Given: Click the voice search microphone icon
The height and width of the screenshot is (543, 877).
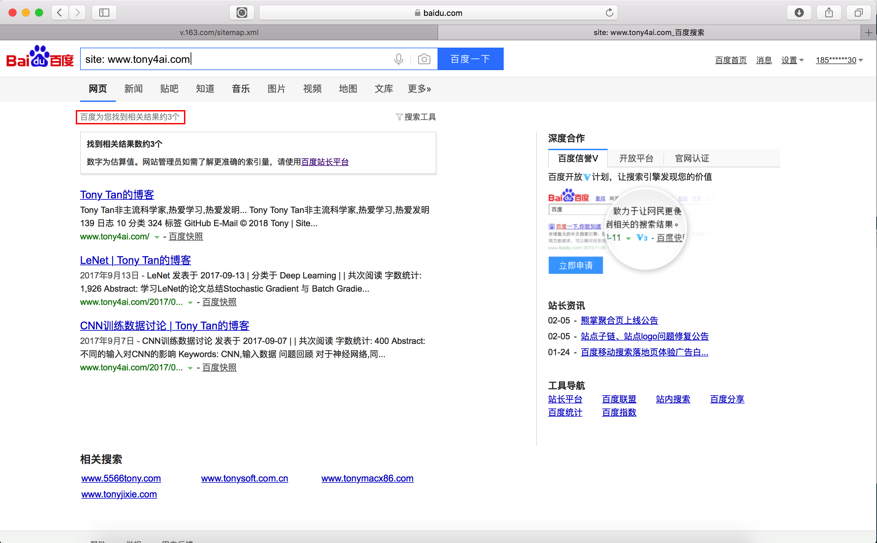Looking at the screenshot, I should [398, 59].
